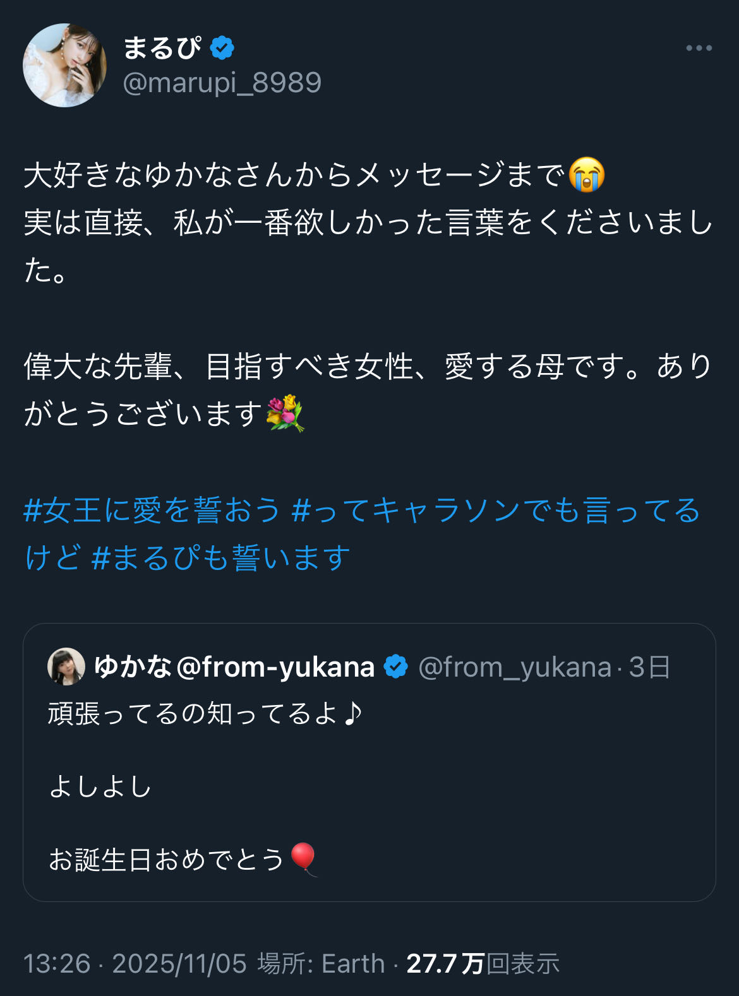Click the bouquet emoji after ありがとうございます
The height and width of the screenshot is (996, 739).
coord(285,413)
